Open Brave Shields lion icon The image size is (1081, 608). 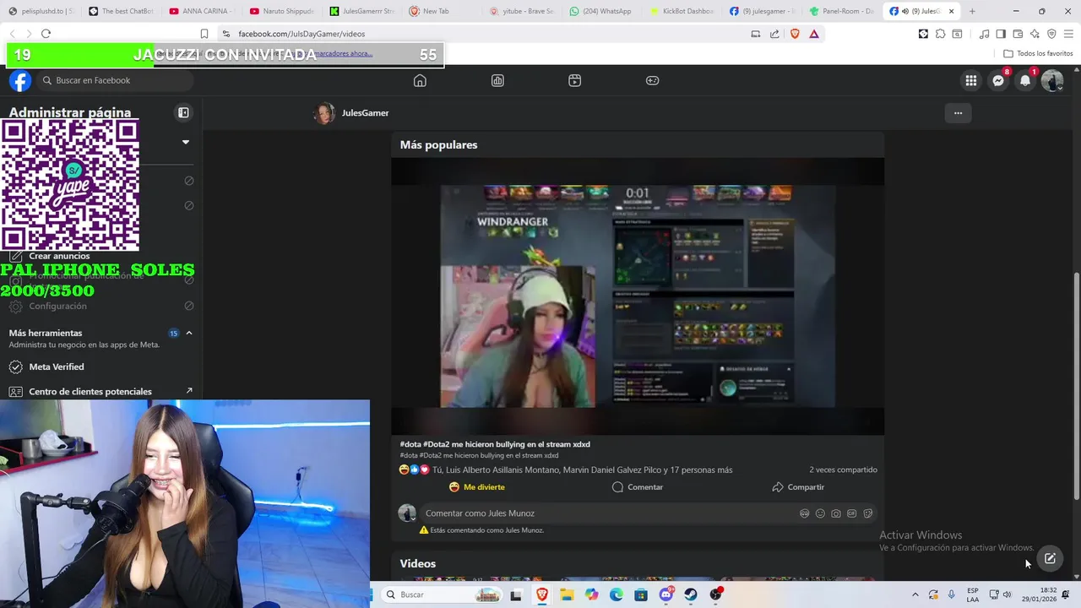coord(795,34)
